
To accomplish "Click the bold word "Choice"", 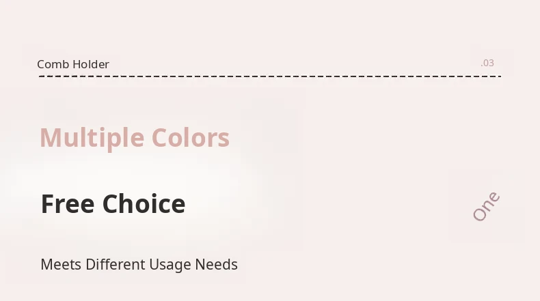I will coord(144,204).
